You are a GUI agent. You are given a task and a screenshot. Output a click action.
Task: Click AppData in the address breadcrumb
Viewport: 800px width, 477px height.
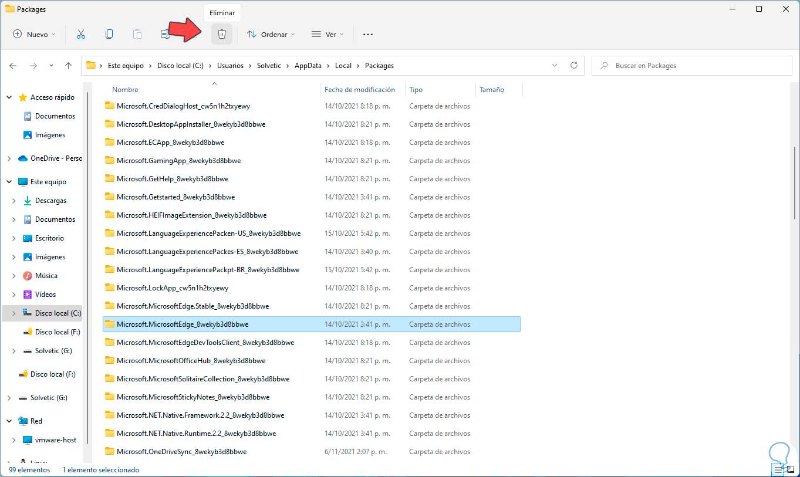pyautogui.click(x=308, y=66)
